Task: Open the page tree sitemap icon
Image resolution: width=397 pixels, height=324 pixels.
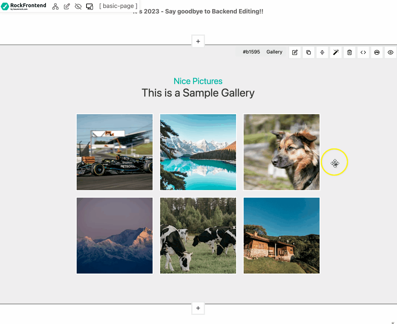Action: pos(55,6)
